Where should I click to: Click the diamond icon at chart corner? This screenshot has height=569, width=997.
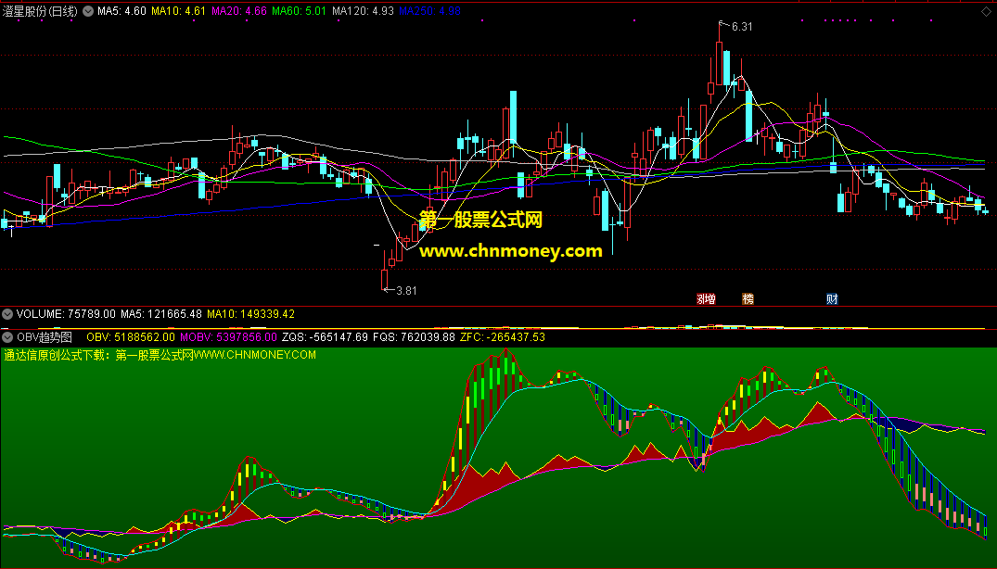[x=986, y=11]
